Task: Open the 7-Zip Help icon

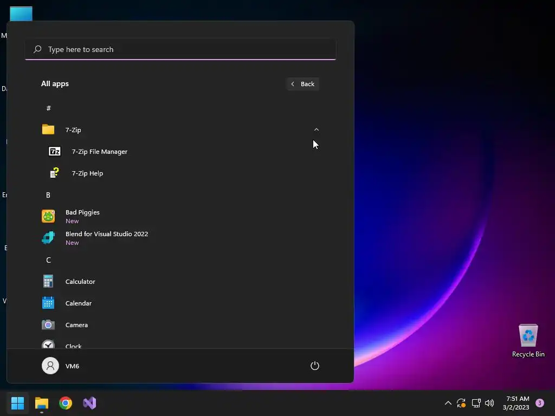Action: point(55,173)
